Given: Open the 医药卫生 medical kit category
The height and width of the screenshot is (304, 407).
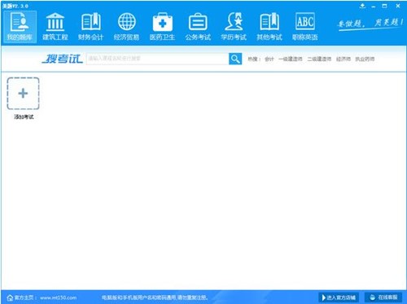Looking at the screenshot, I should point(162,27).
